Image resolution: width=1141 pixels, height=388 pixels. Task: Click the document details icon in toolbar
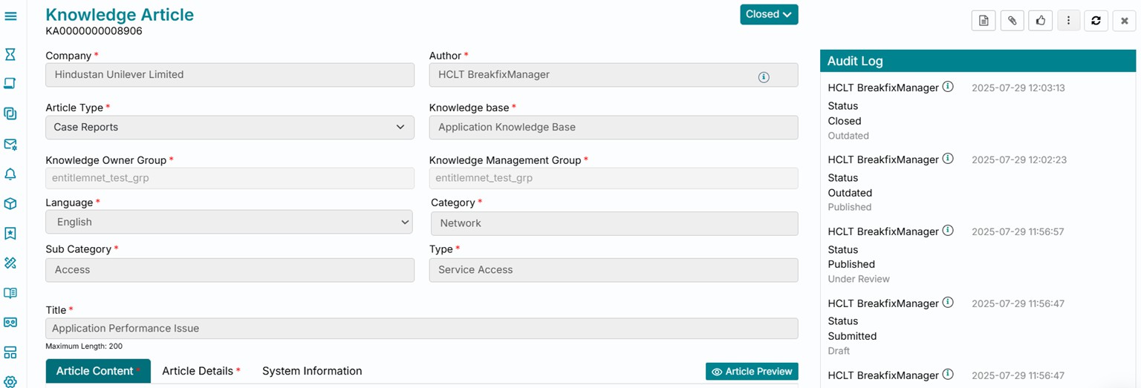click(x=984, y=21)
